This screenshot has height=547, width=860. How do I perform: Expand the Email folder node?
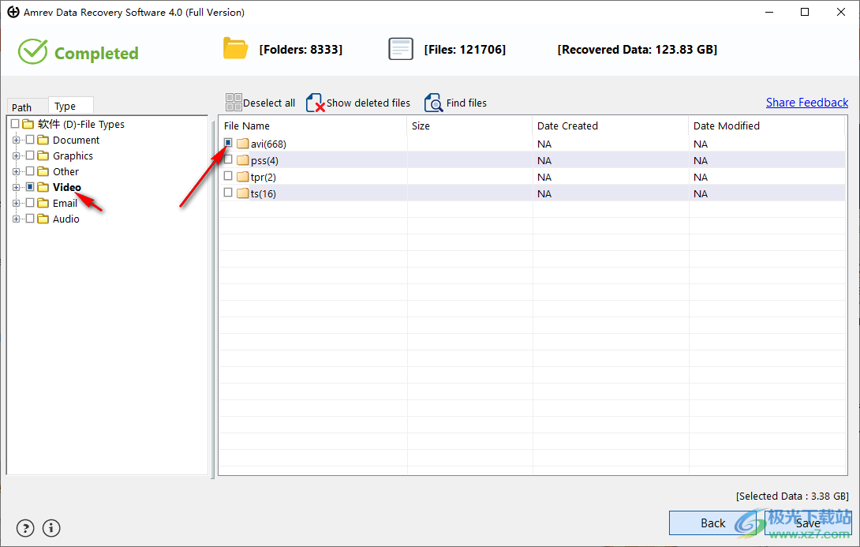pos(17,203)
